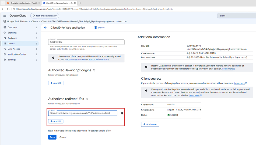Viewport: 256px width, 145px height.
Task: Click the Add secret button
Action: pyautogui.click(x=150, y=124)
